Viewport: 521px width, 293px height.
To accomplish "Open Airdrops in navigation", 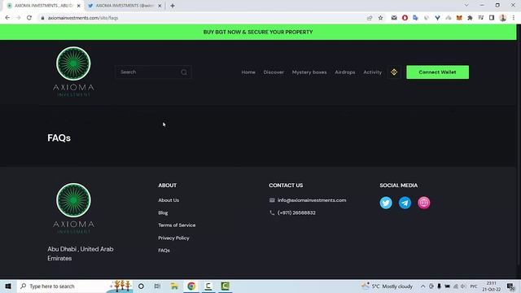I will click(x=345, y=72).
